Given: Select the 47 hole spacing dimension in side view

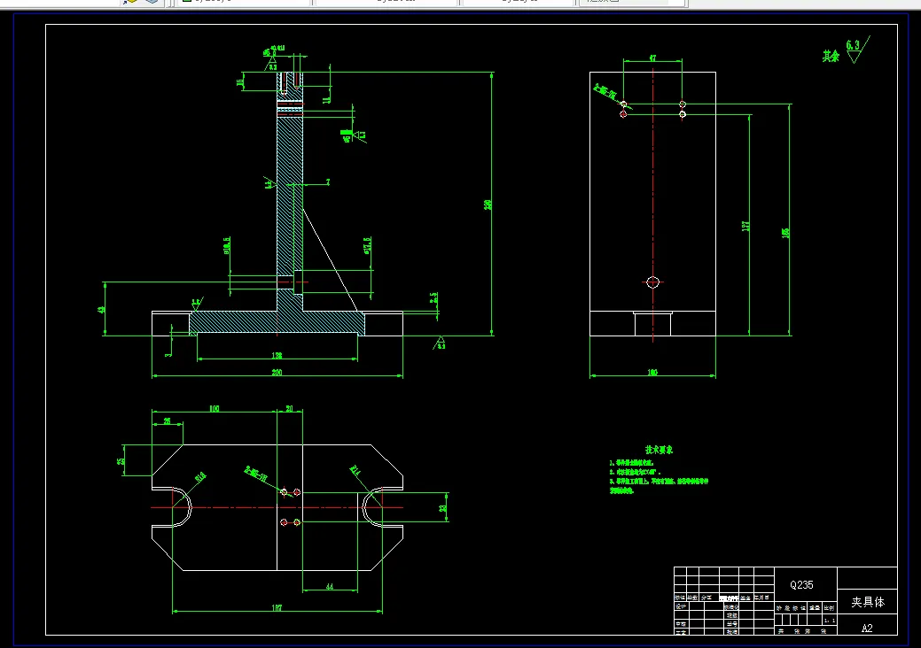Looking at the screenshot, I should pos(652,58).
